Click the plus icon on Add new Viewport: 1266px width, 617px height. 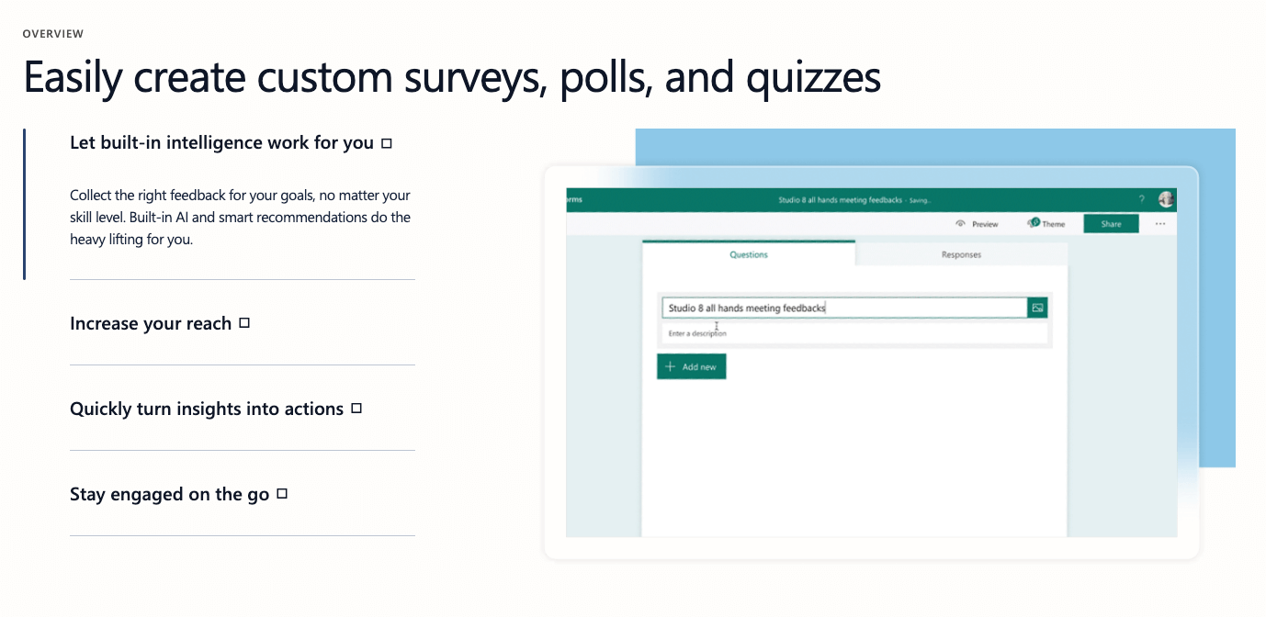point(668,366)
